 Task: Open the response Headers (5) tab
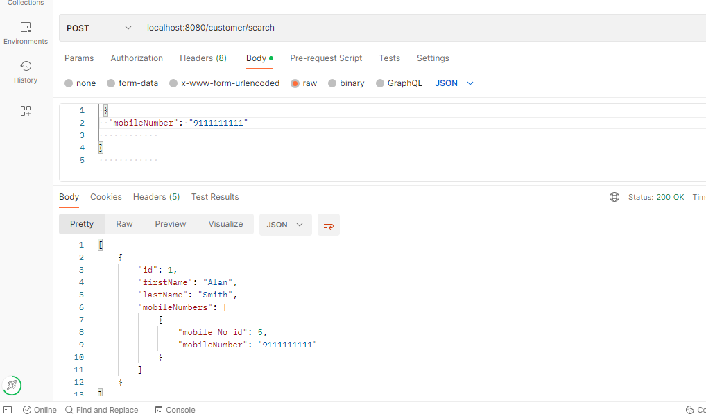point(156,197)
